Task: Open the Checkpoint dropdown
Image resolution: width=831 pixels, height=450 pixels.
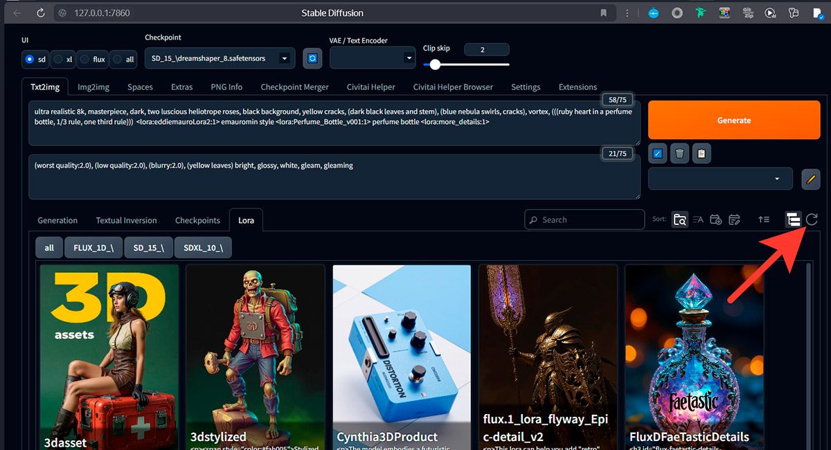Action: click(220, 59)
